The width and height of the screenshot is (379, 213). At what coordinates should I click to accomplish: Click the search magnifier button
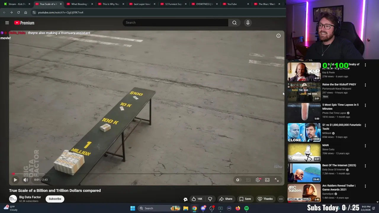coord(235,22)
